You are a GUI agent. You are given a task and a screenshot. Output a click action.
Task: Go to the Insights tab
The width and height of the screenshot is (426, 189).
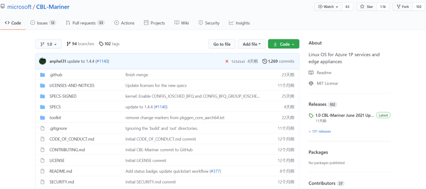click(x=239, y=23)
